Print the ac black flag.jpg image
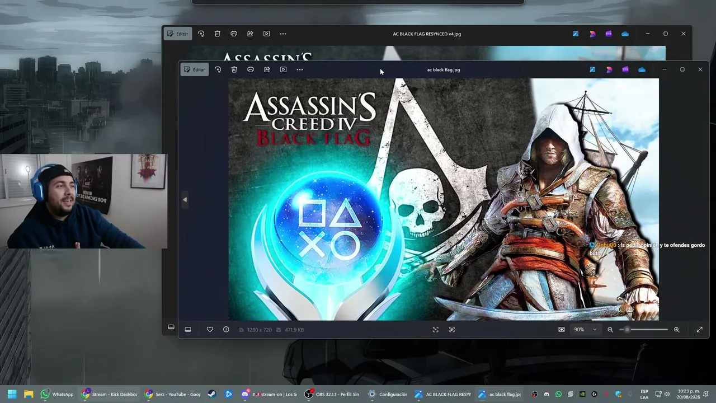 pyautogui.click(x=251, y=69)
